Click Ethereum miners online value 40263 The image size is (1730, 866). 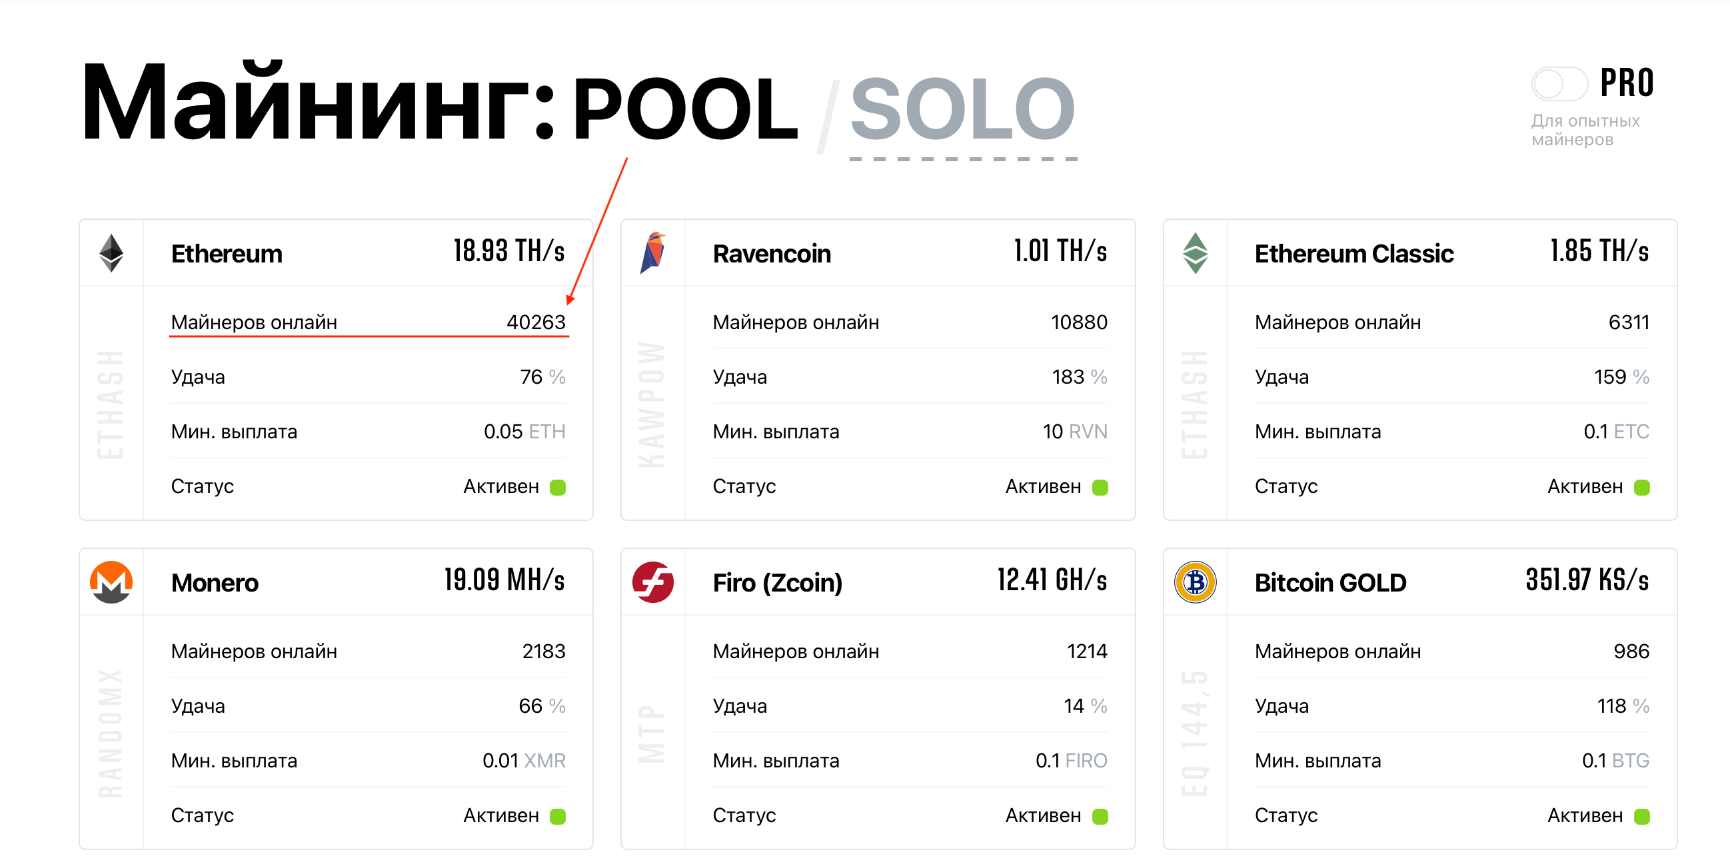pos(536,322)
